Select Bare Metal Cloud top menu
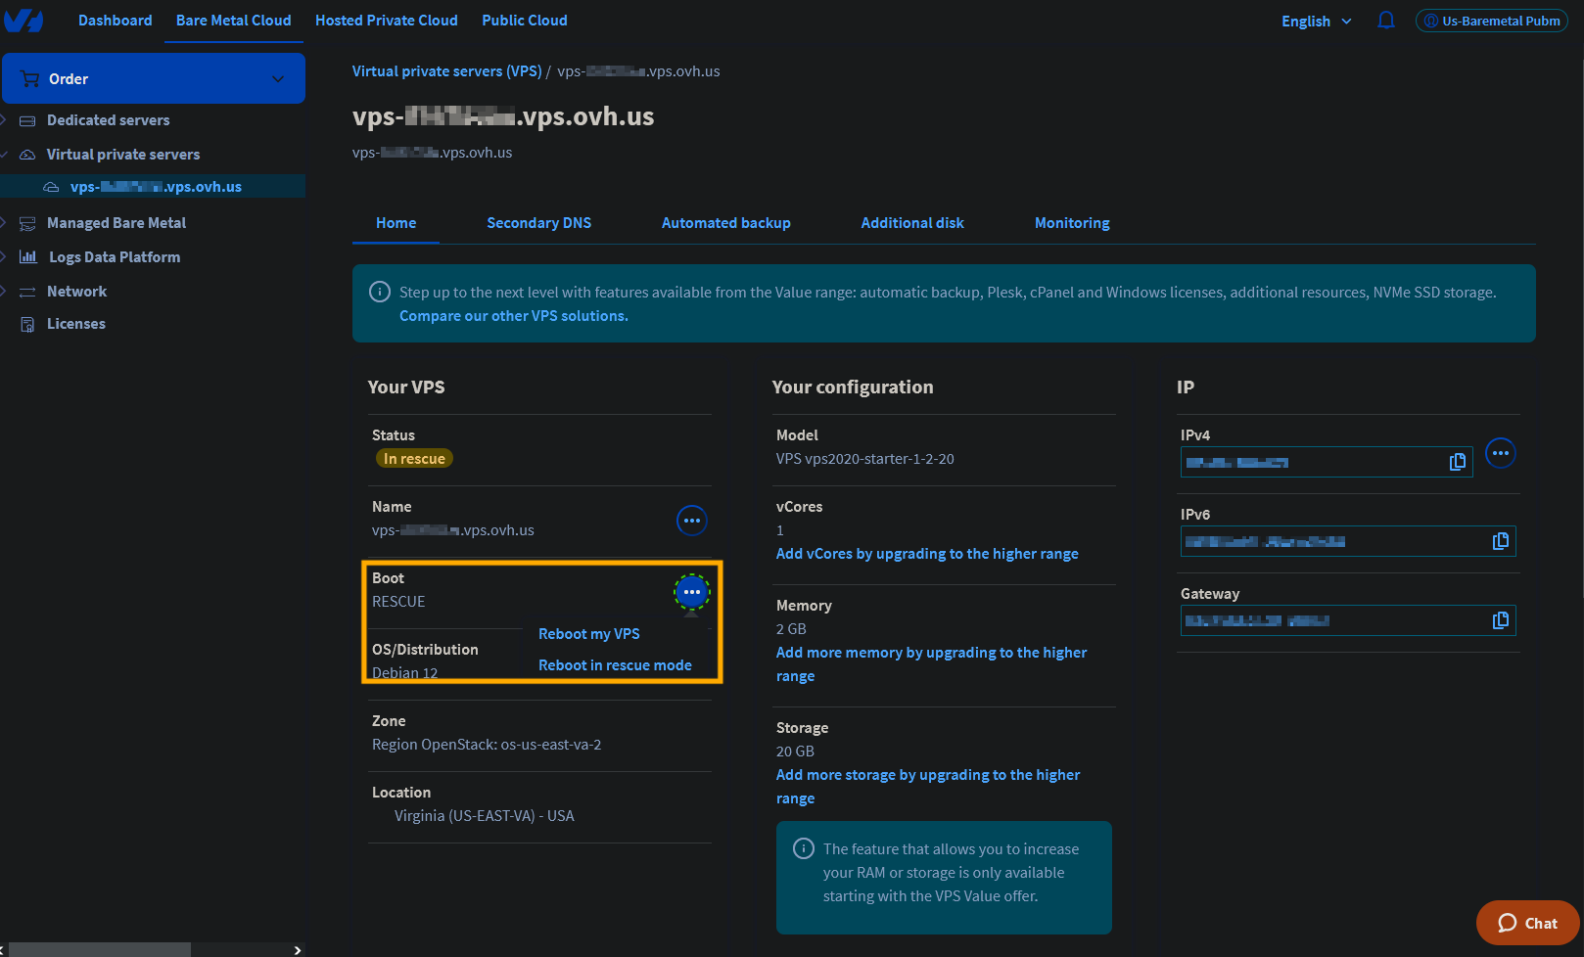Viewport: 1584px width, 957px height. [234, 21]
